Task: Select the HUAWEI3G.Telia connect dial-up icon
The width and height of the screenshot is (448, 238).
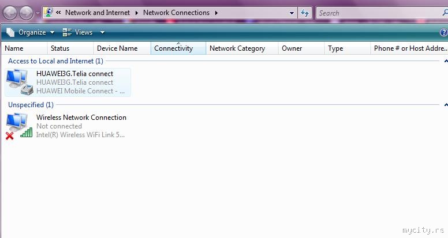Action: 20,82
